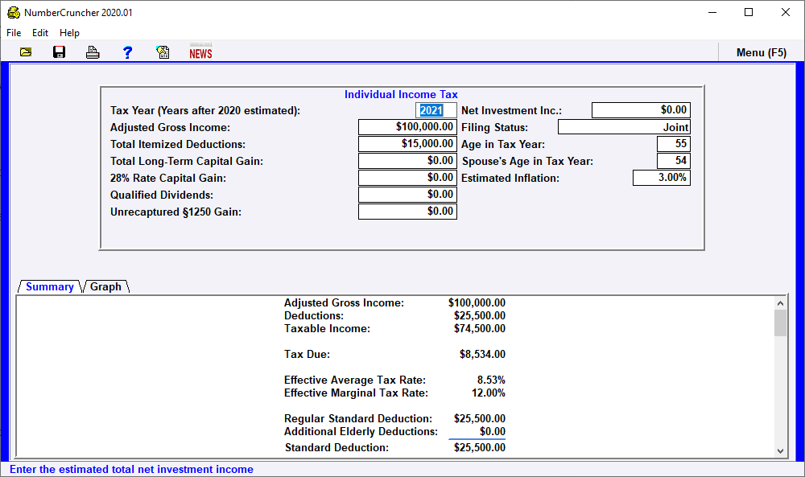Click the status bar hint about net investment income

131,469
